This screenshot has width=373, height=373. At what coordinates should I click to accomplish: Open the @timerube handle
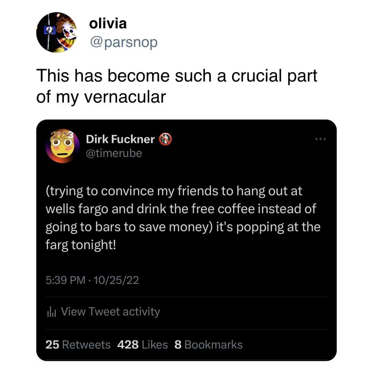(114, 153)
